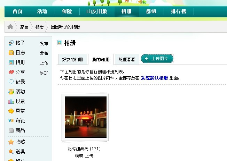Open the 收藏 star icon
The width and height of the screenshot is (227, 161).
pyautogui.click(x=11, y=142)
